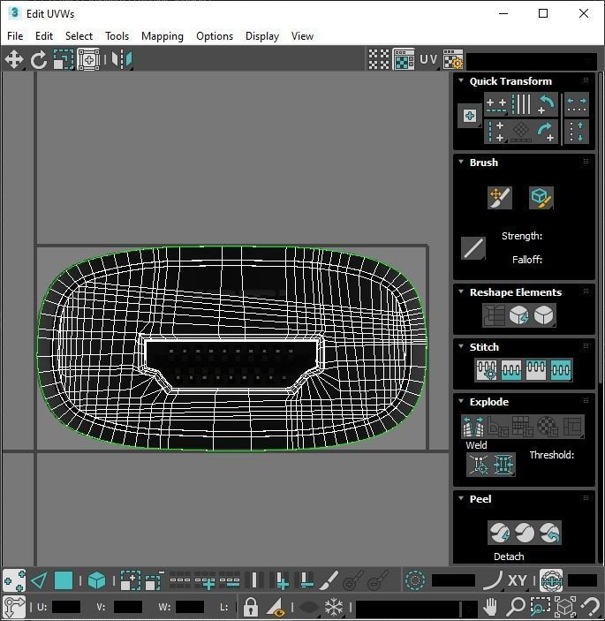Toggle Lock Selected Subobjects padlock
This screenshot has width=605, height=621.
[x=250, y=607]
